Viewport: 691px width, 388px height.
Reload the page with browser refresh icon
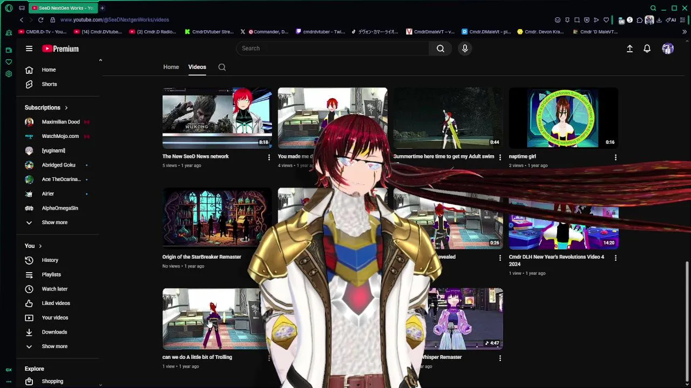(x=40, y=20)
